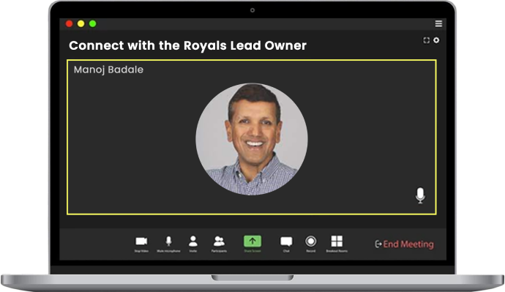Open the Invite person icon
Image resolution: width=505 pixels, height=292 pixels.
(x=193, y=241)
